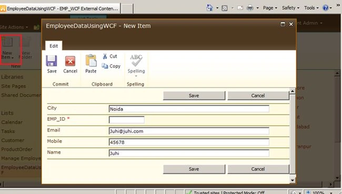Open the Safety menu

pyautogui.click(x=290, y=8)
